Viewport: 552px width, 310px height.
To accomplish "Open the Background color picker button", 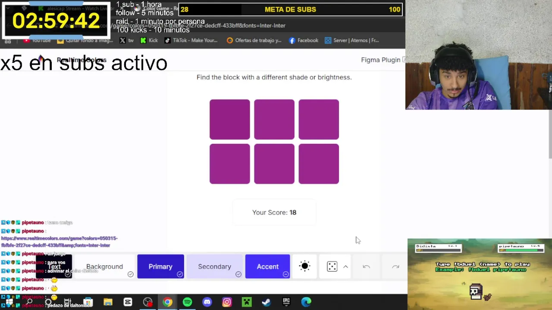I will 104,267.
